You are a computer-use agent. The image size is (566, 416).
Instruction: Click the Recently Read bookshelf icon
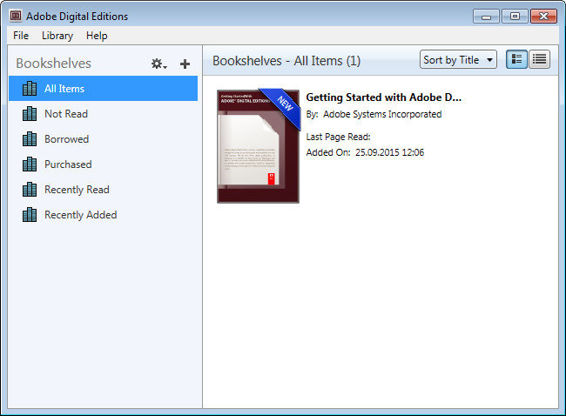30,190
